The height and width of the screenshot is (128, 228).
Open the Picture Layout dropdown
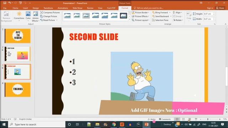[x=141, y=20]
